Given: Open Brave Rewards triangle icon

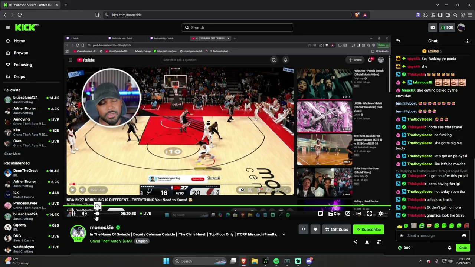Looking at the screenshot, I should [x=365, y=15].
